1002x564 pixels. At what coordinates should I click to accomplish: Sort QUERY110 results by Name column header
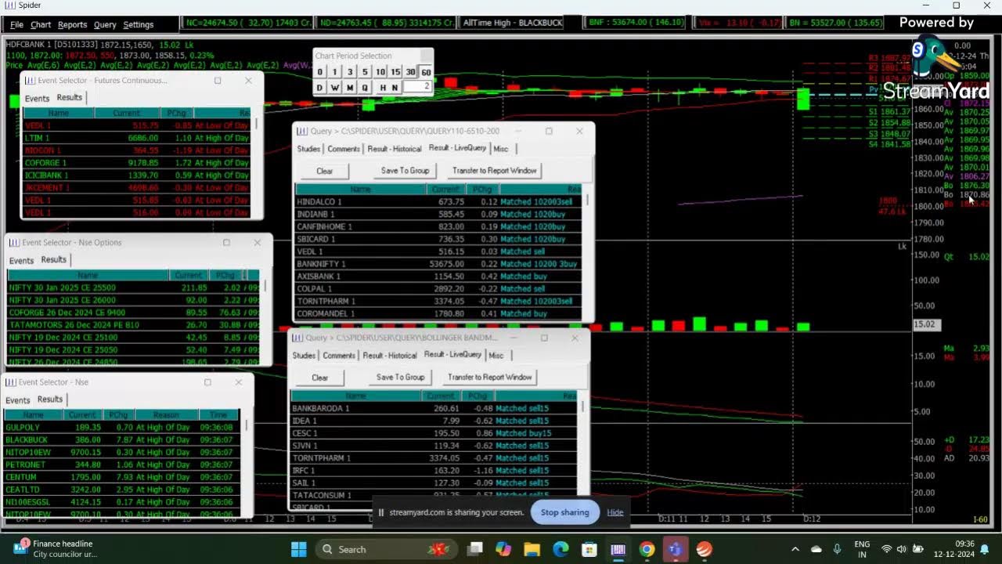360,189
